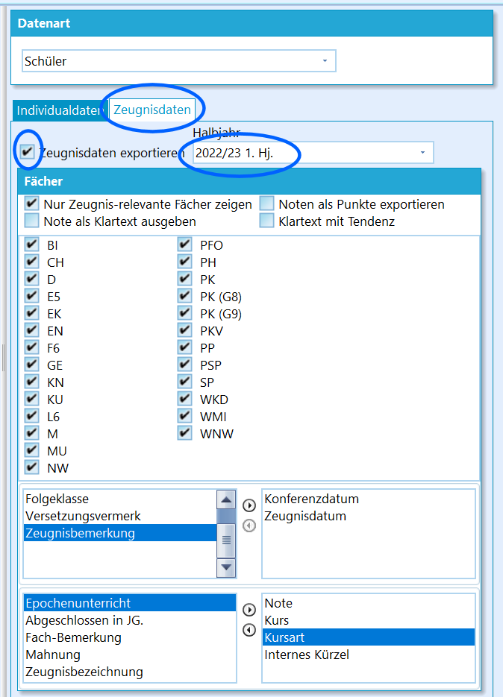Uncheck the PSP subject checkbox
Screen dimensions: 503x697
click(185, 365)
